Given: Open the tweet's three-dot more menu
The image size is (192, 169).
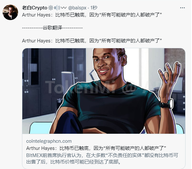Looking at the screenshot, I should (182, 8).
